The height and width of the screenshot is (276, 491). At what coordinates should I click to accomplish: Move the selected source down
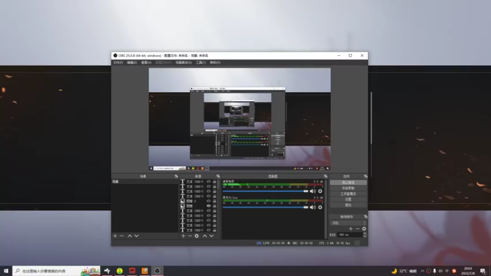click(x=211, y=236)
